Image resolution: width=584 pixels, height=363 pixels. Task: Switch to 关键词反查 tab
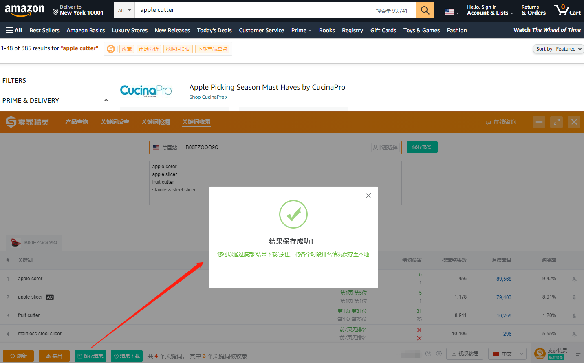click(x=115, y=122)
